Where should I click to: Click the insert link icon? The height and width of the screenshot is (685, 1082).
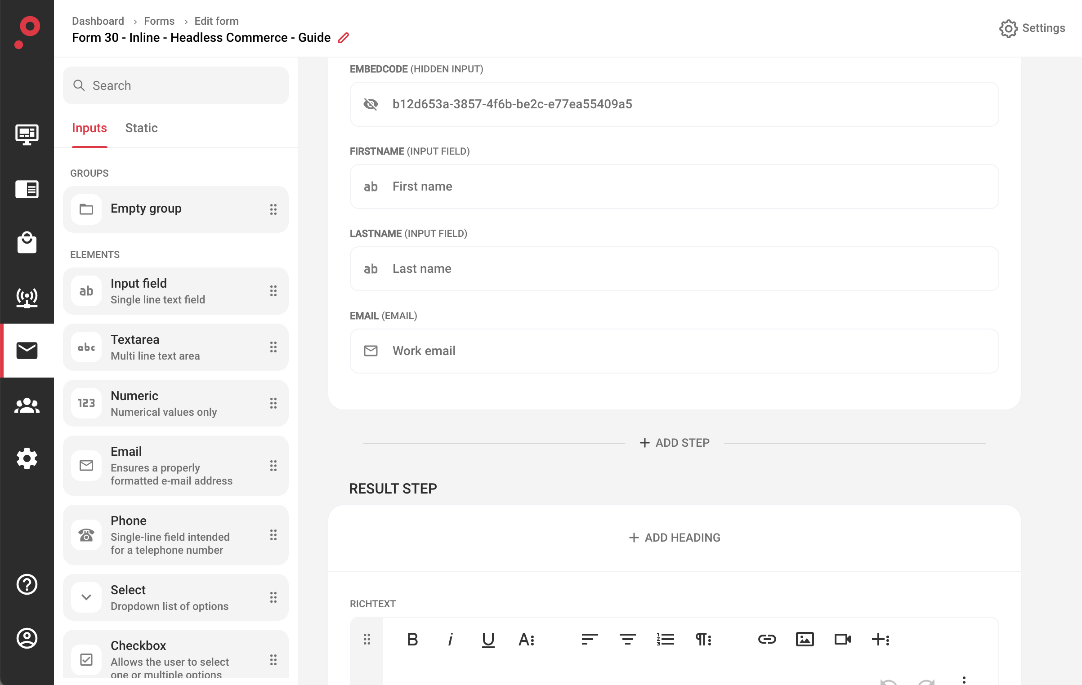(x=767, y=639)
